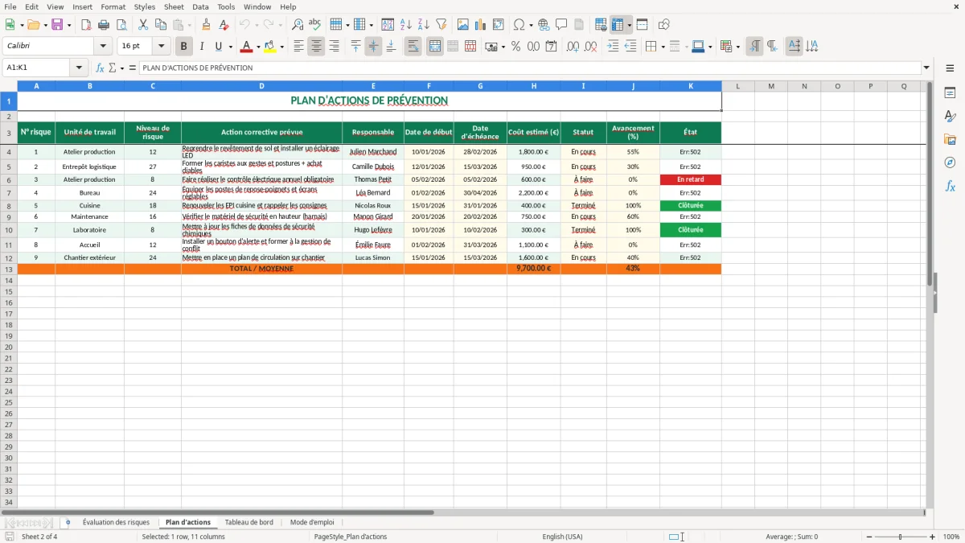Select the Clone Formatting paintbrush
Screen dimensions: 965x543
click(206, 25)
